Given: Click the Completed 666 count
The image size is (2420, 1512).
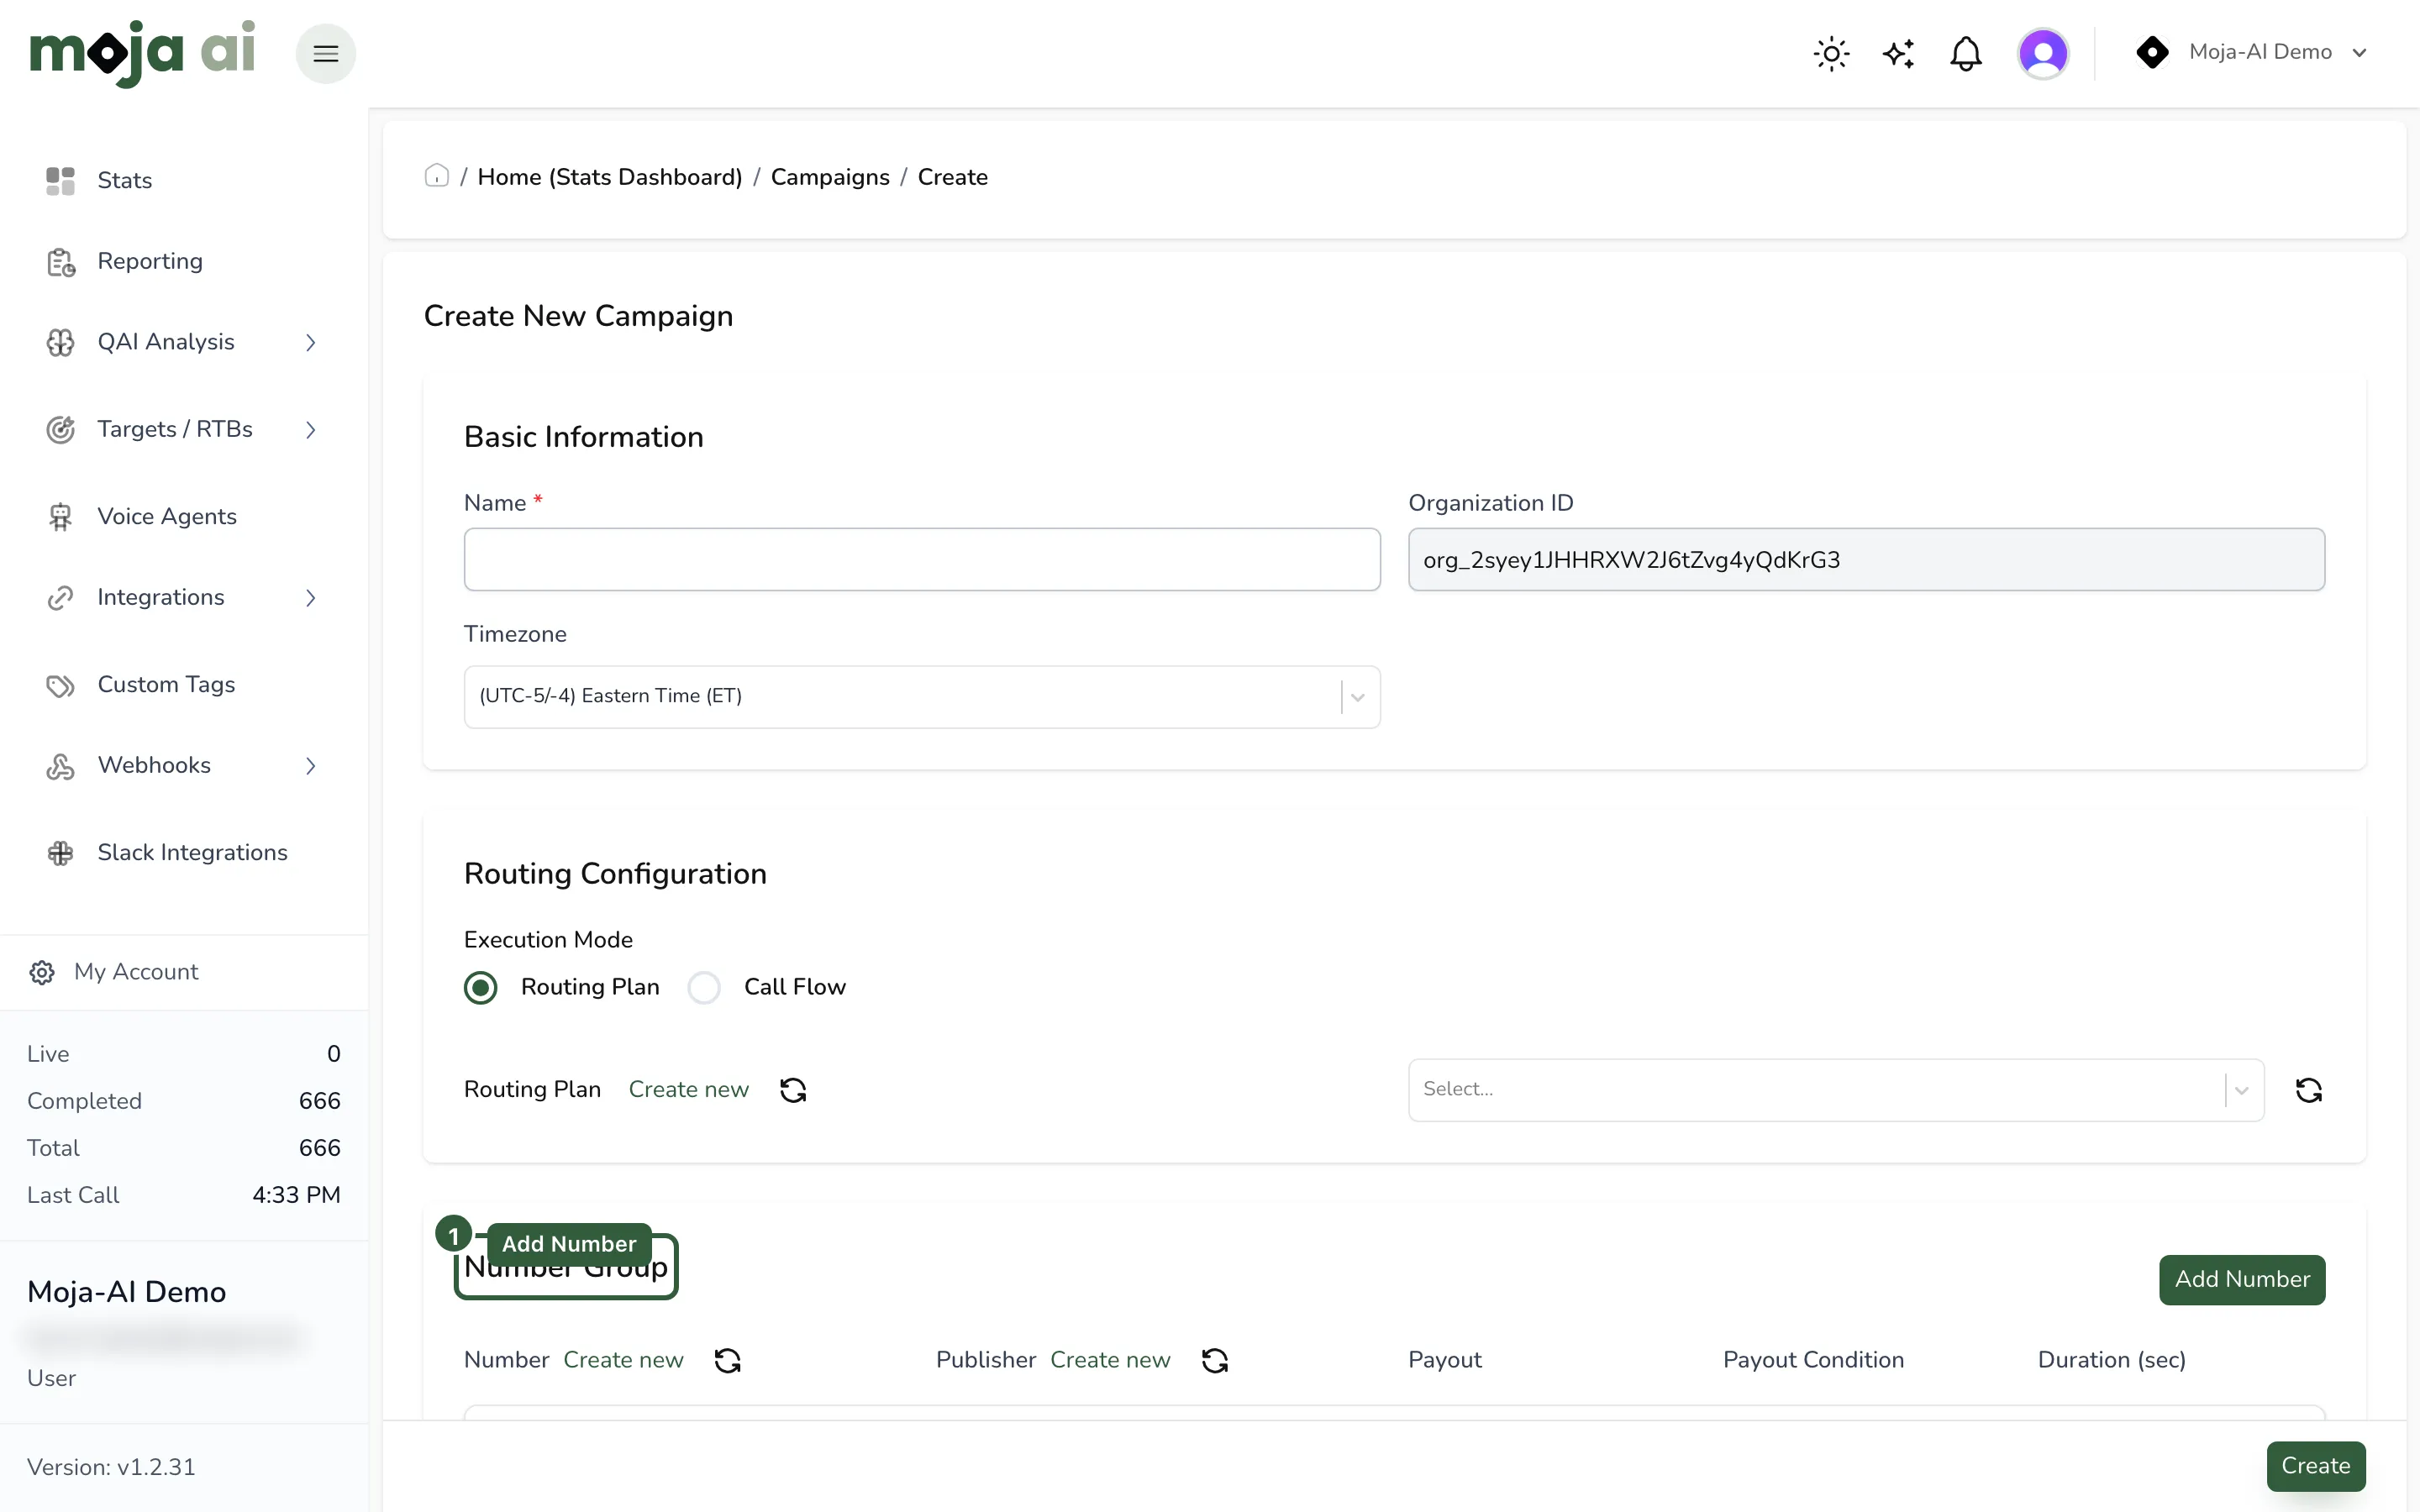Looking at the screenshot, I should tap(319, 1101).
